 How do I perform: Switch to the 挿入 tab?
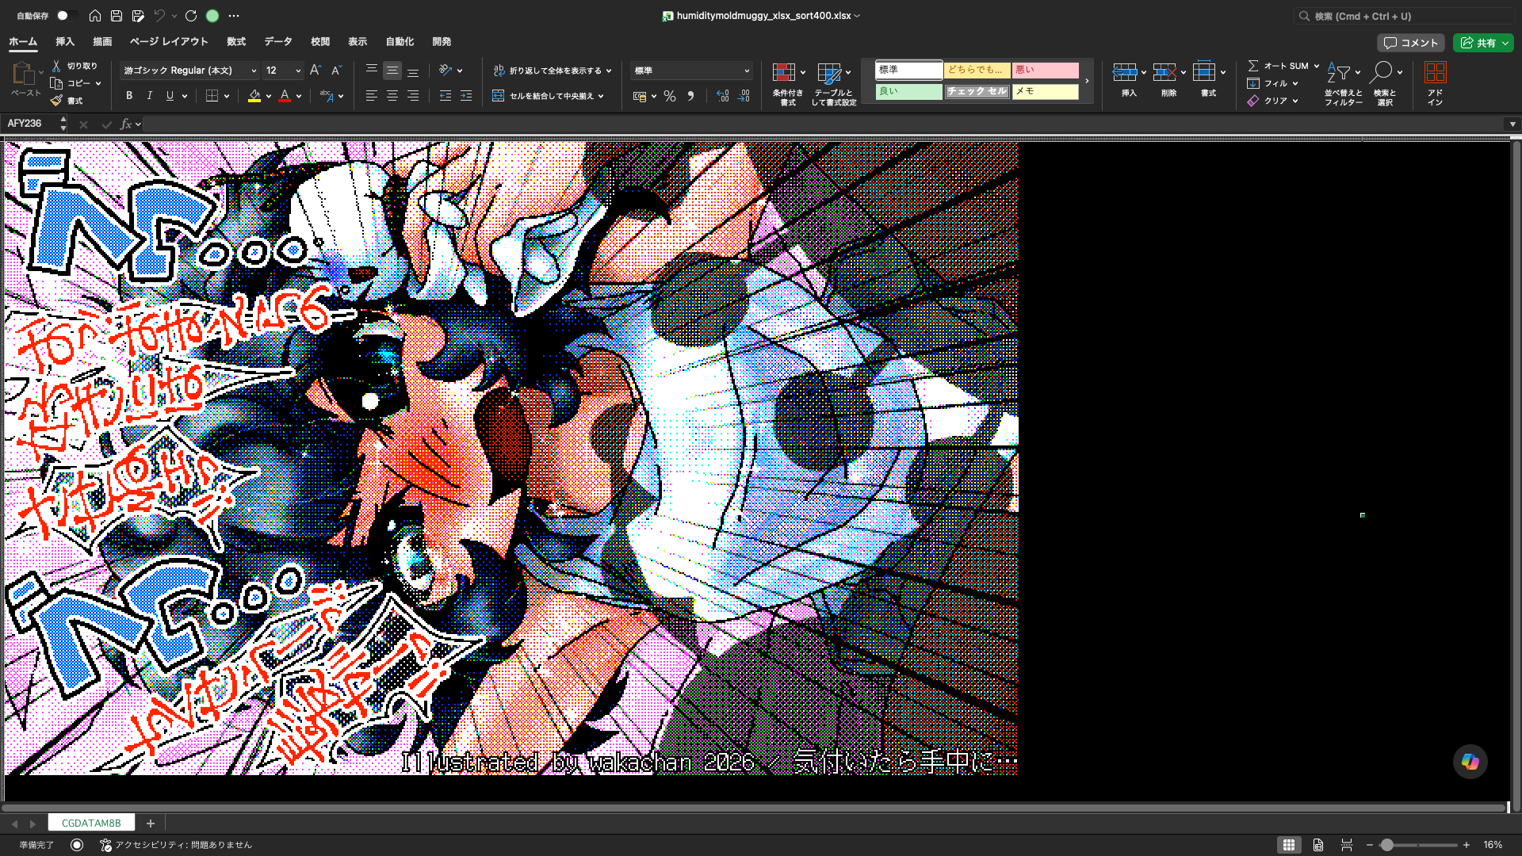coord(65,42)
